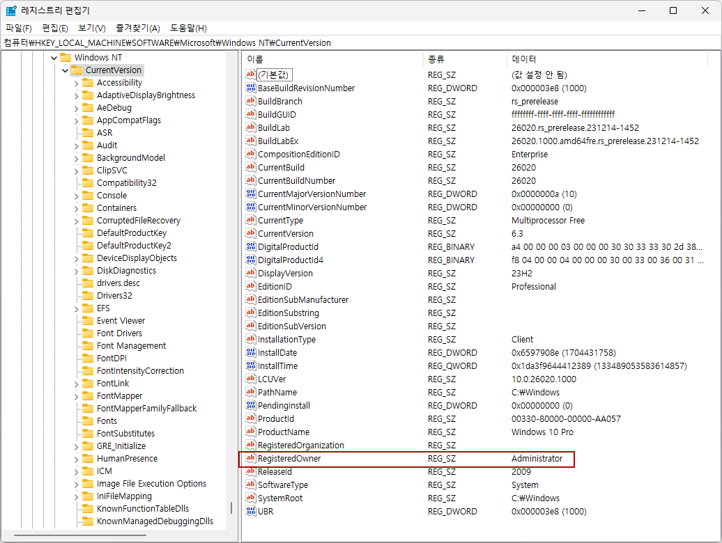Click the string icon beside BuildBranch

(x=250, y=101)
